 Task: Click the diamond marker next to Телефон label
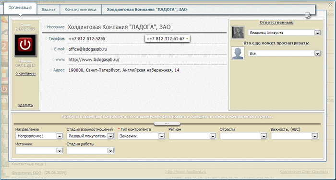click(x=46, y=38)
